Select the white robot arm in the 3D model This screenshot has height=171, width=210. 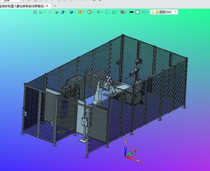[x=99, y=94]
